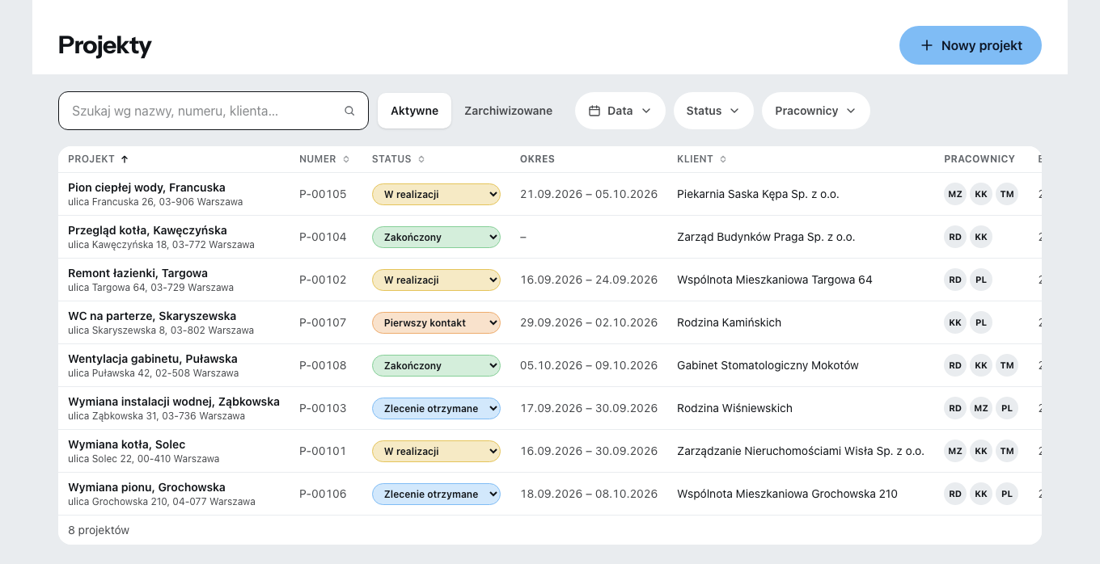The height and width of the screenshot is (564, 1100).
Task: Click TM avatar in Pion ciepłej wody row
Action: (x=1007, y=194)
